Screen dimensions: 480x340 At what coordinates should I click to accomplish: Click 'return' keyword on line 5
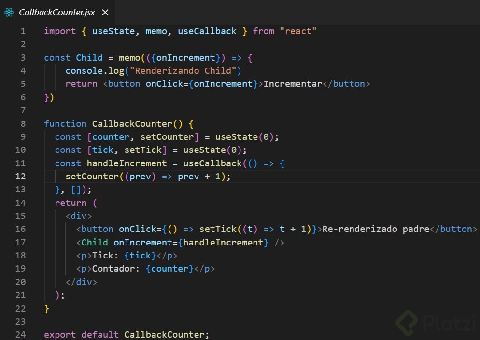pyautogui.click(x=82, y=84)
